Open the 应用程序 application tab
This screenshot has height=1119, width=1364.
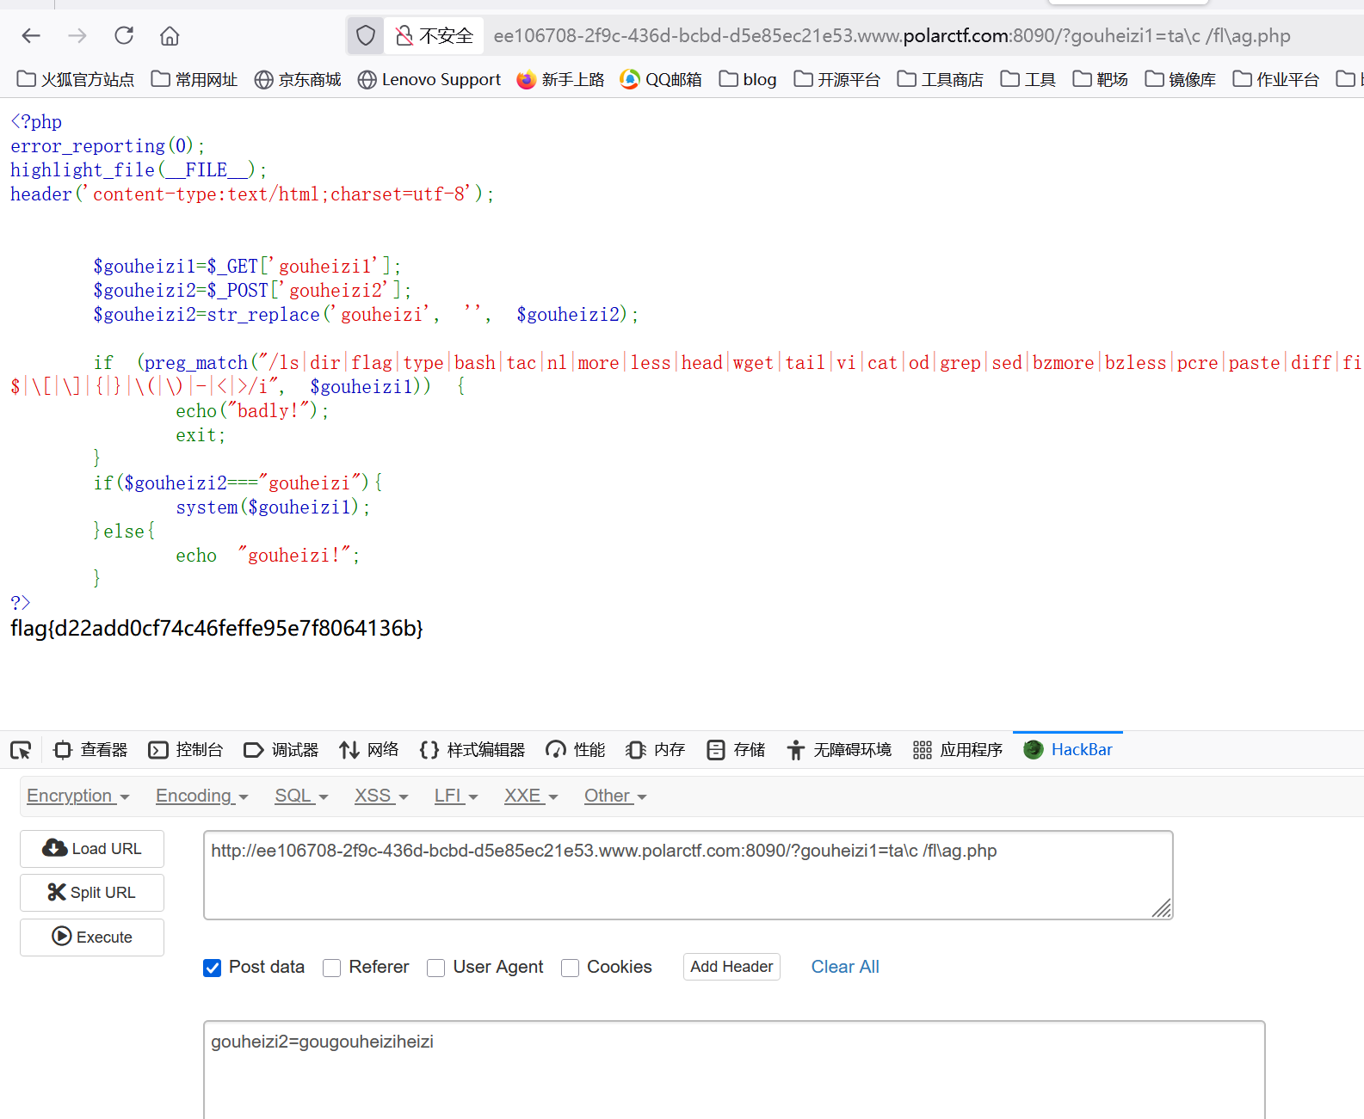click(x=958, y=750)
